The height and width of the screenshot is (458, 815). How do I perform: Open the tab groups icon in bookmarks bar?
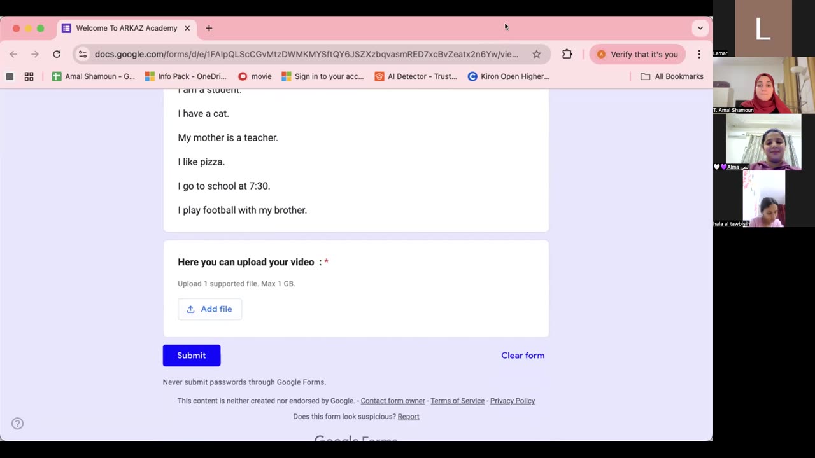pos(10,76)
